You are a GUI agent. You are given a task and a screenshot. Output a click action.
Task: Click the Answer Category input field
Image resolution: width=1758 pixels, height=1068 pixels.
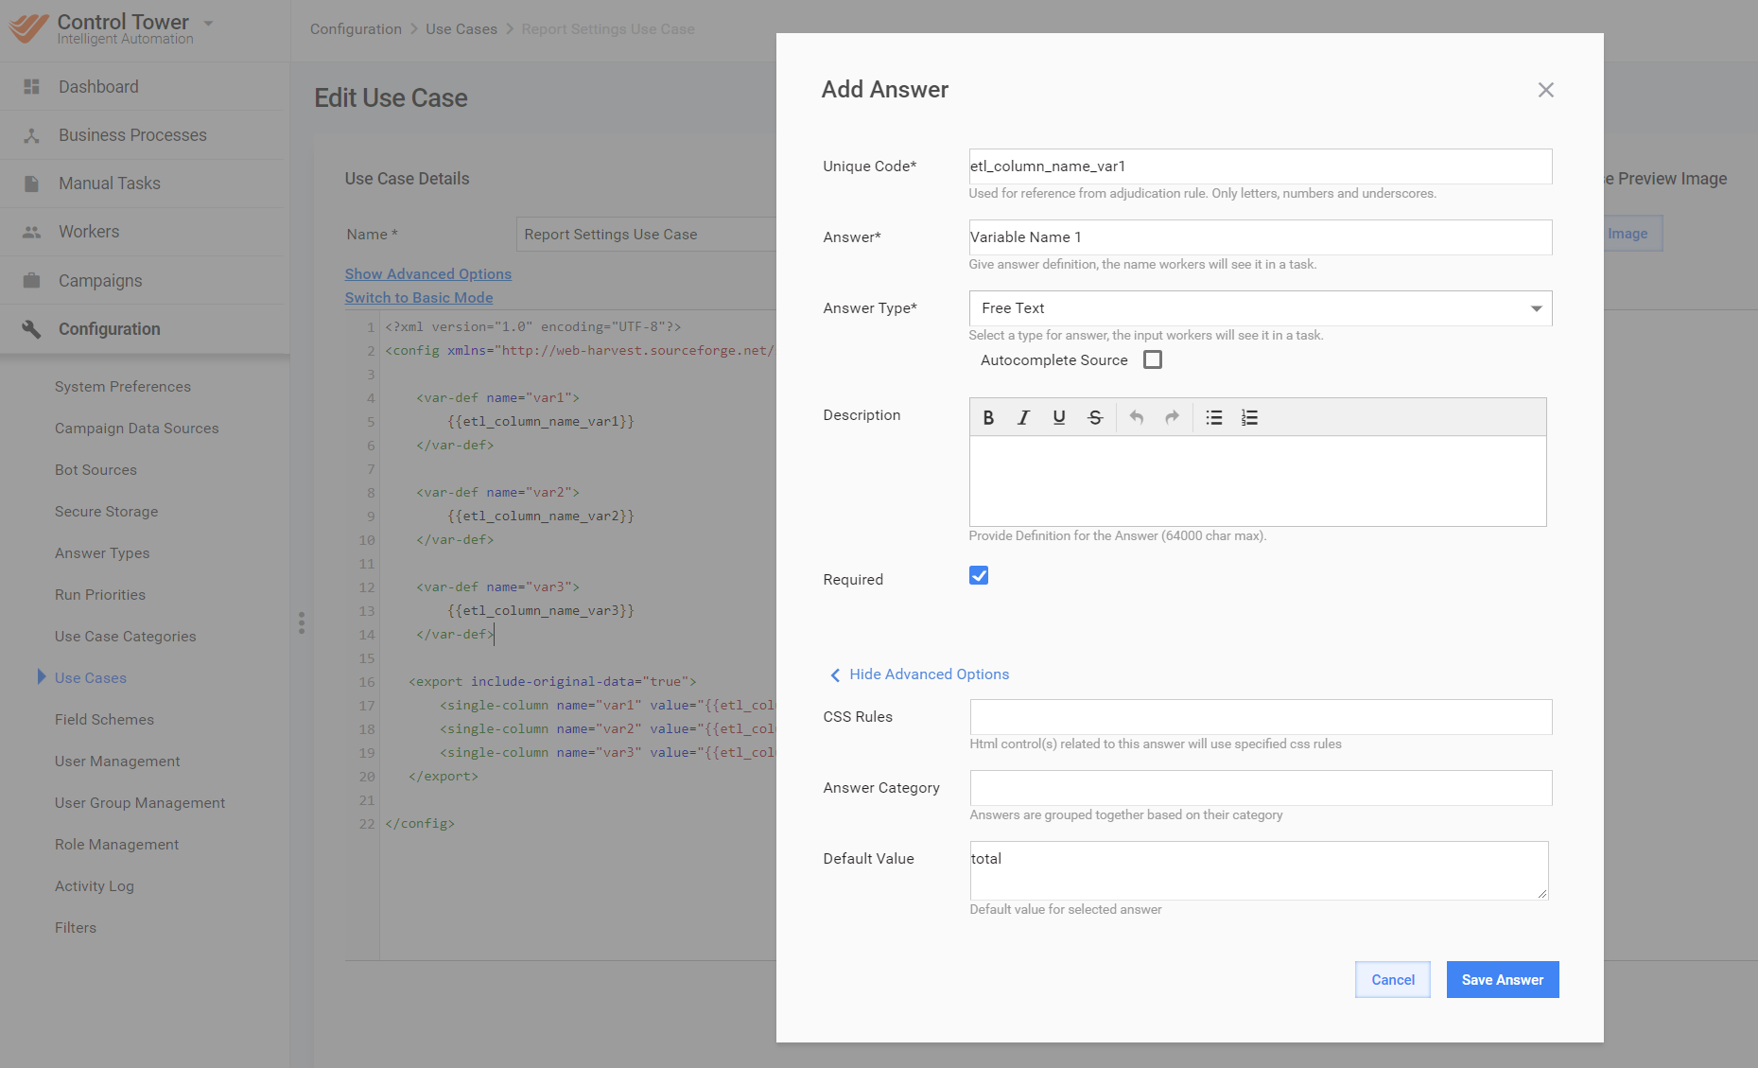(1261, 788)
